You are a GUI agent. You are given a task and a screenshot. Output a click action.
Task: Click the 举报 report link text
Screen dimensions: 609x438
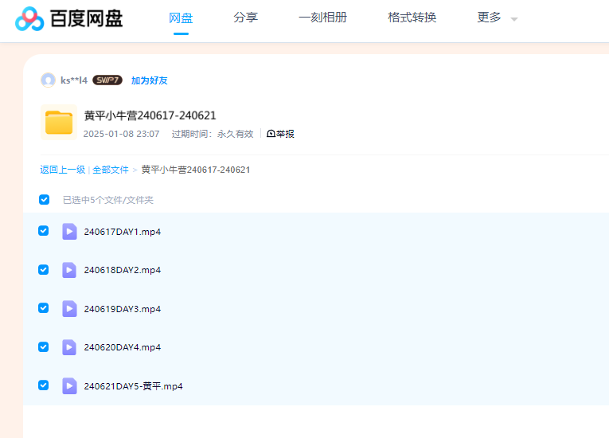point(285,134)
